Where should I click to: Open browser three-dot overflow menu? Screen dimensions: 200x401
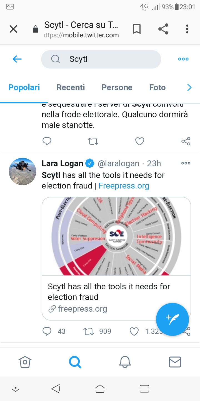[187, 29]
